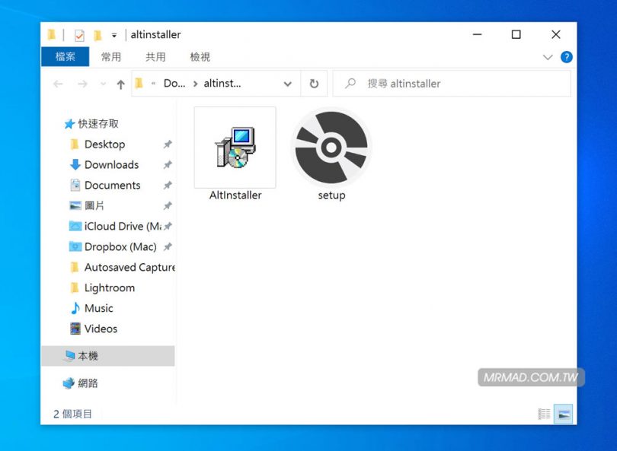Click the 搜尋 altinstaller search field
The image size is (617, 451).
449,84
